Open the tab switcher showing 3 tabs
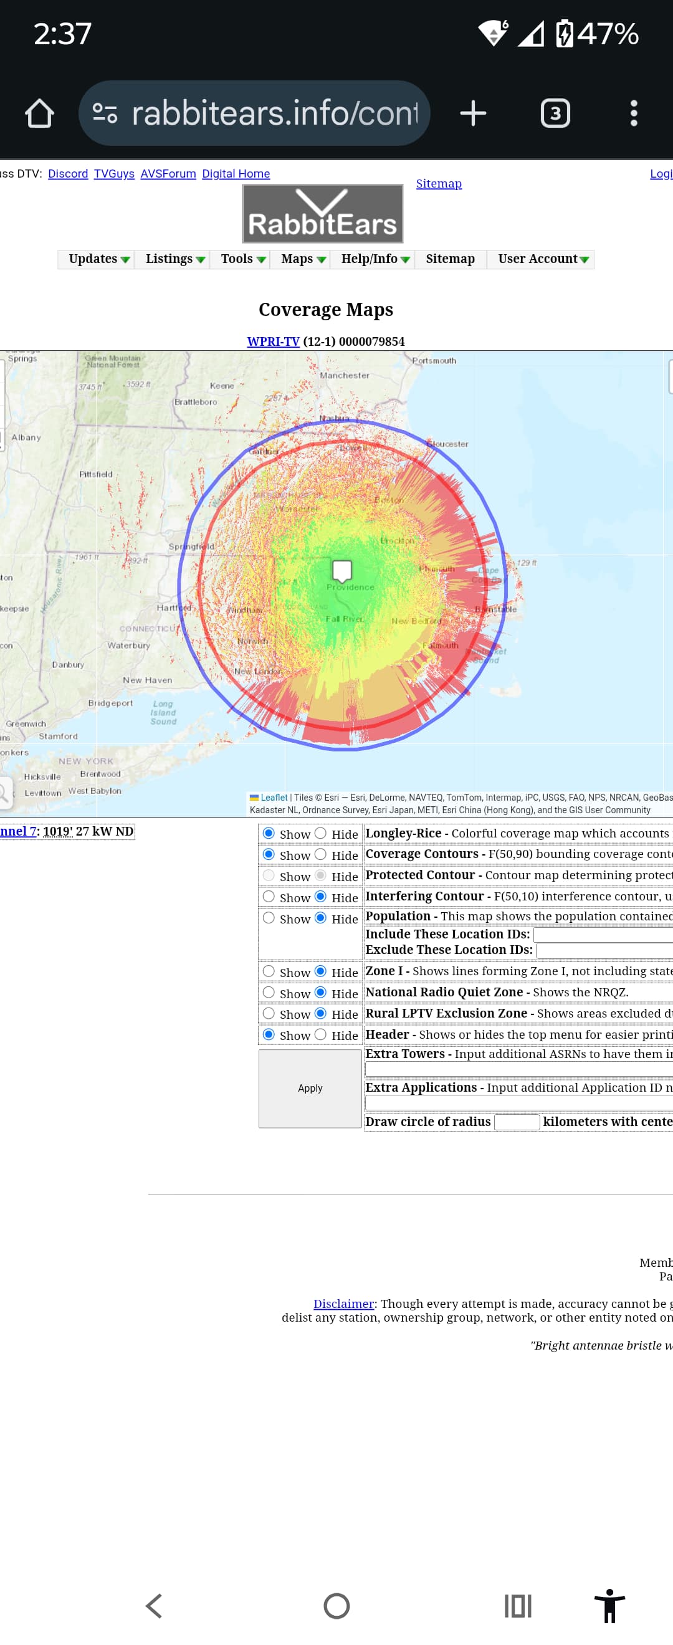Screen dimensions: 673x1645 tap(555, 113)
